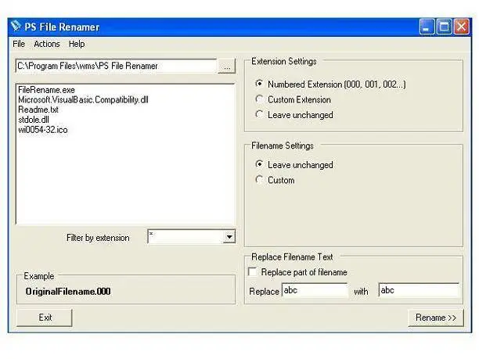Click the Replace text field containing abc
479x359 pixels.
tap(315, 290)
